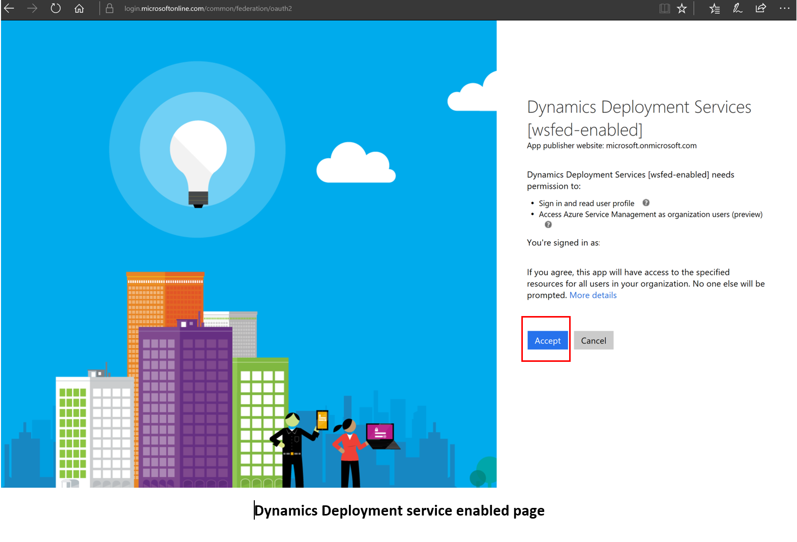Share this page
The image size is (797, 542).
point(760,8)
